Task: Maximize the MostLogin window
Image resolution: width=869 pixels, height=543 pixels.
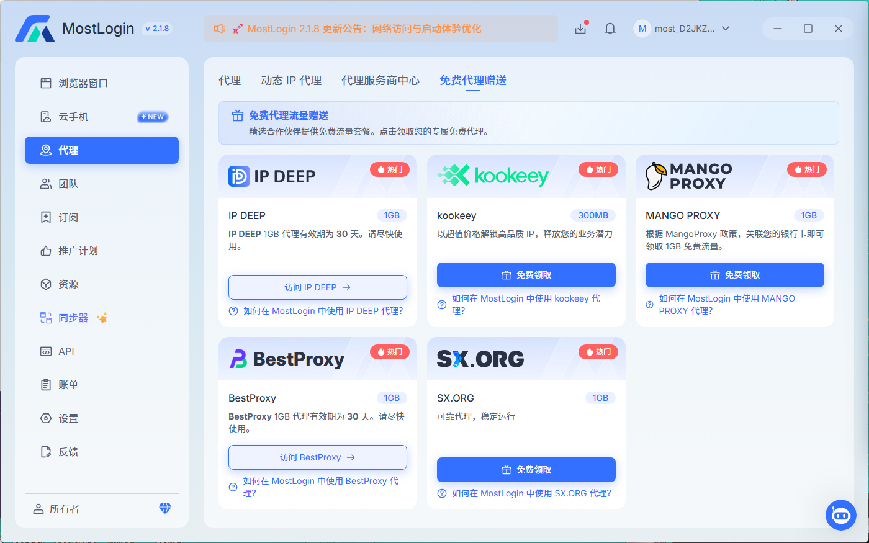Action: point(808,29)
